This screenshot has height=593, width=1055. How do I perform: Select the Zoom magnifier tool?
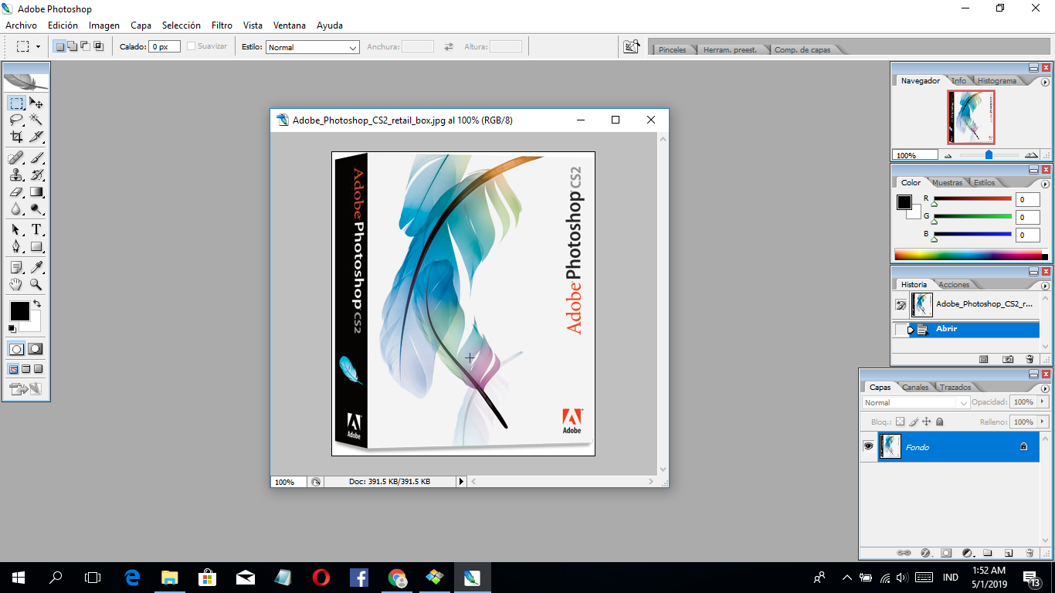tap(36, 285)
